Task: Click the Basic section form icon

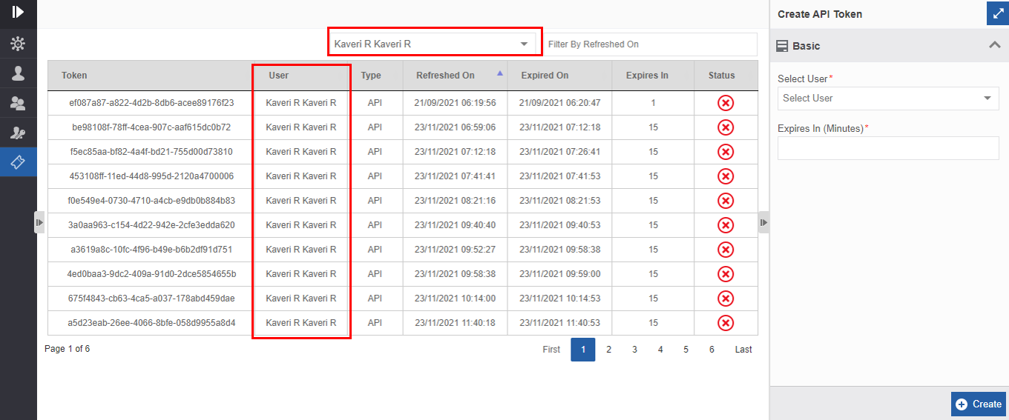Action: 782,46
